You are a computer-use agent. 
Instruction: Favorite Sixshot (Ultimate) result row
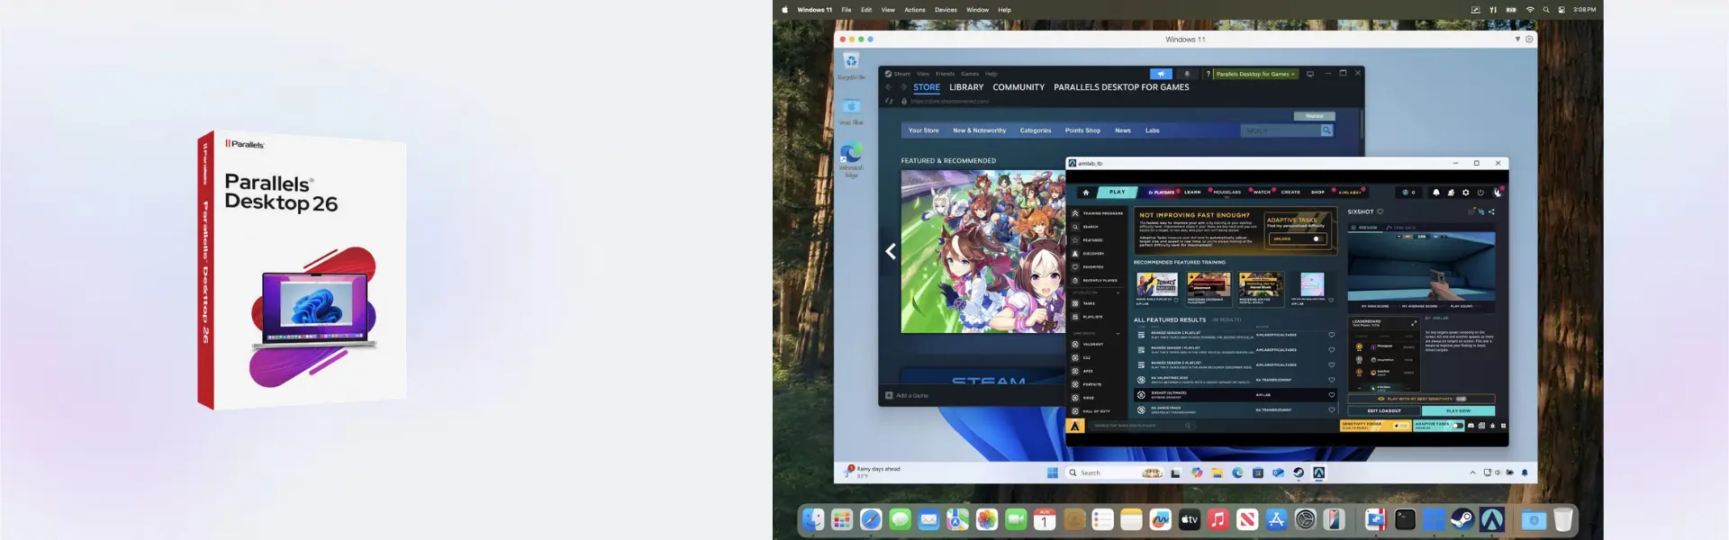1332,394
